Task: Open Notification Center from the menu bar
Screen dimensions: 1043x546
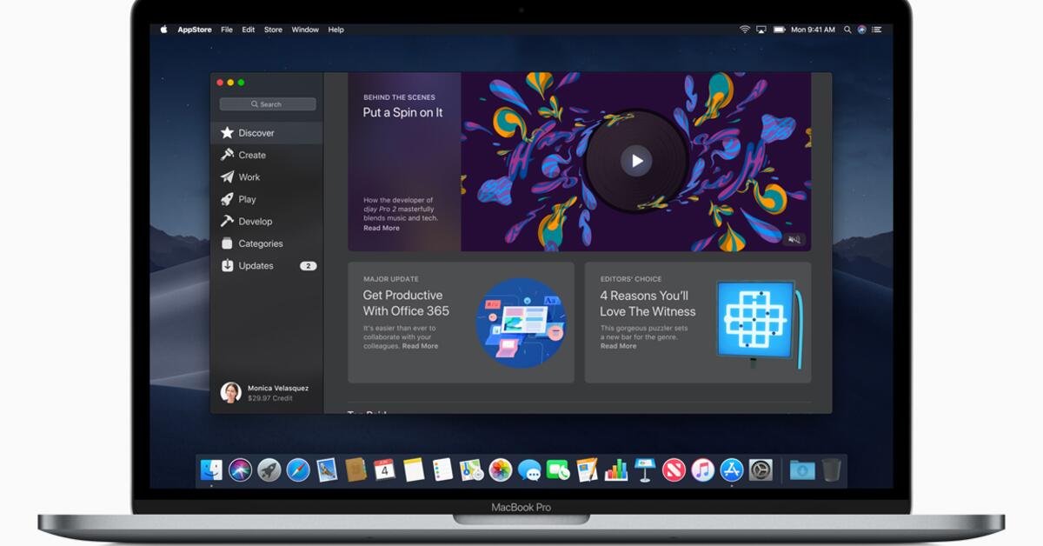Action: 875,29
